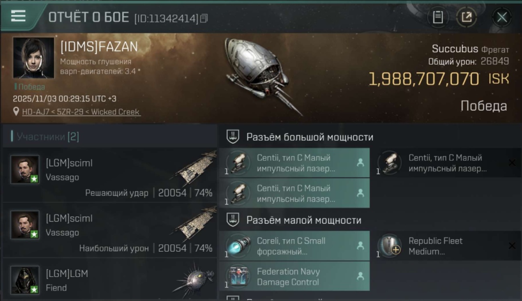The image size is (522, 301).
Task: Select the sciml Наибольший урон entry
Action: click(110, 230)
